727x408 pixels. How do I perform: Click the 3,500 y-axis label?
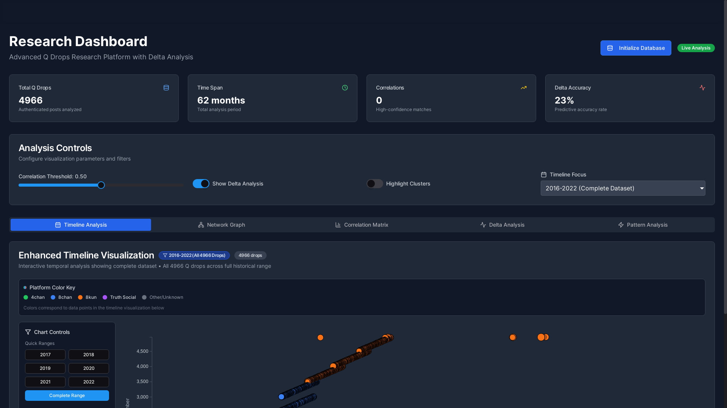pos(142,382)
